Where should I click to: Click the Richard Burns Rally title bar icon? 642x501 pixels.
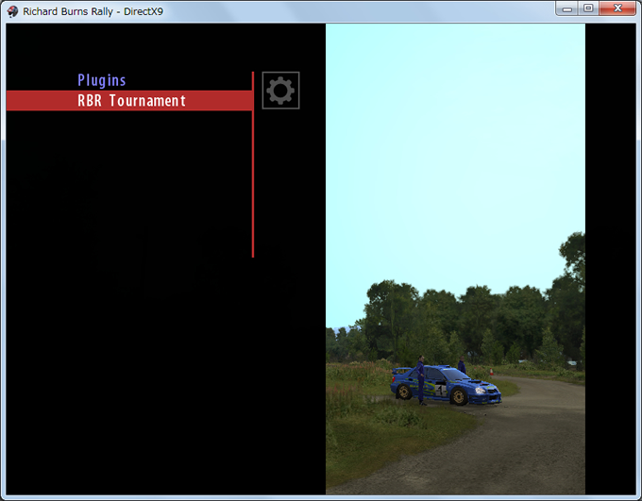click(x=12, y=11)
